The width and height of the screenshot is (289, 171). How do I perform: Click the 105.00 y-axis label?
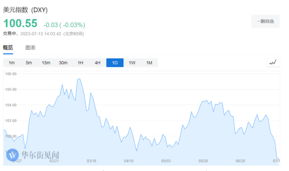coord(11,90)
